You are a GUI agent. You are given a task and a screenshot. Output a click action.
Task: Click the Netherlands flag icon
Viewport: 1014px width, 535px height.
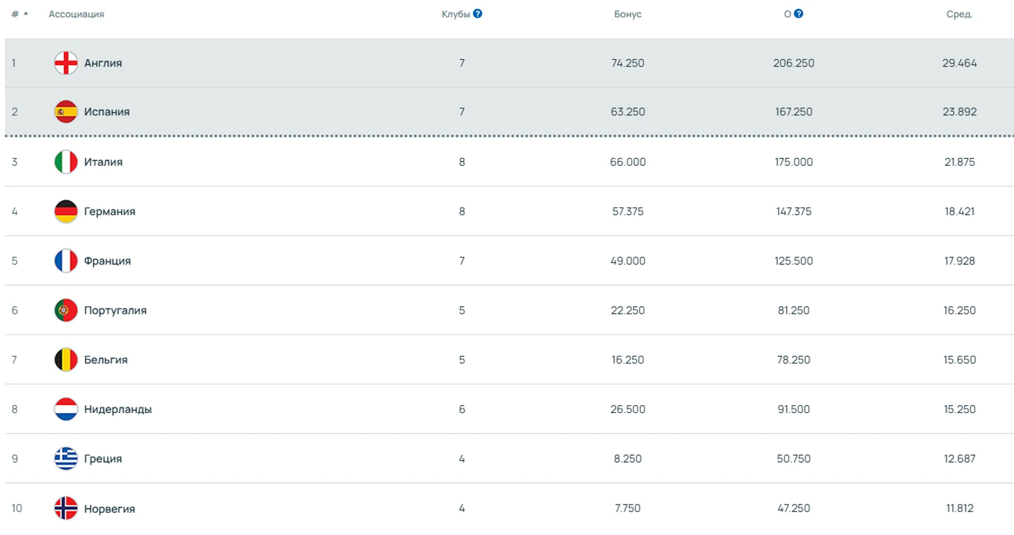66,409
